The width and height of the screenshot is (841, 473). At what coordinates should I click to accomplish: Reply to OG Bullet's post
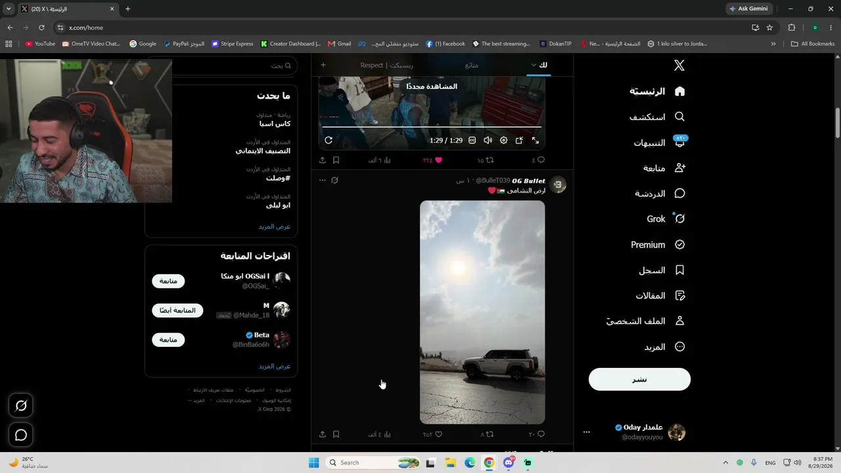coord(537,434)
